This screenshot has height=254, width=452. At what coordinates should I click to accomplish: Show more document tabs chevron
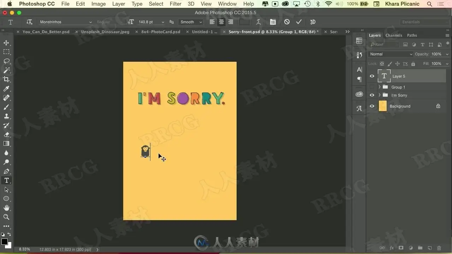pyautogui.click(x=347, y=32)
